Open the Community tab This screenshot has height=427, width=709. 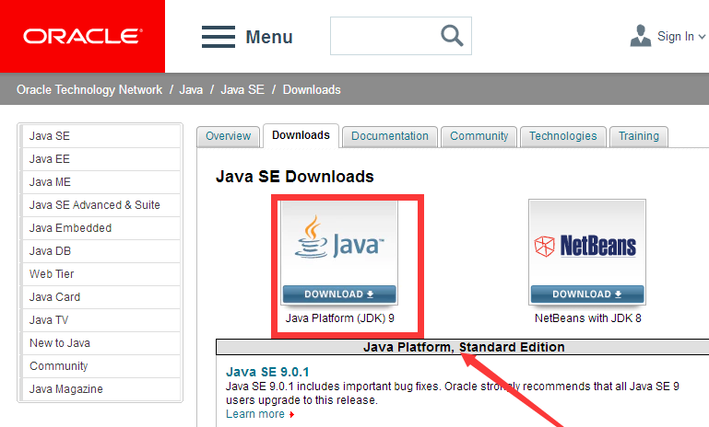click(479, 136)
